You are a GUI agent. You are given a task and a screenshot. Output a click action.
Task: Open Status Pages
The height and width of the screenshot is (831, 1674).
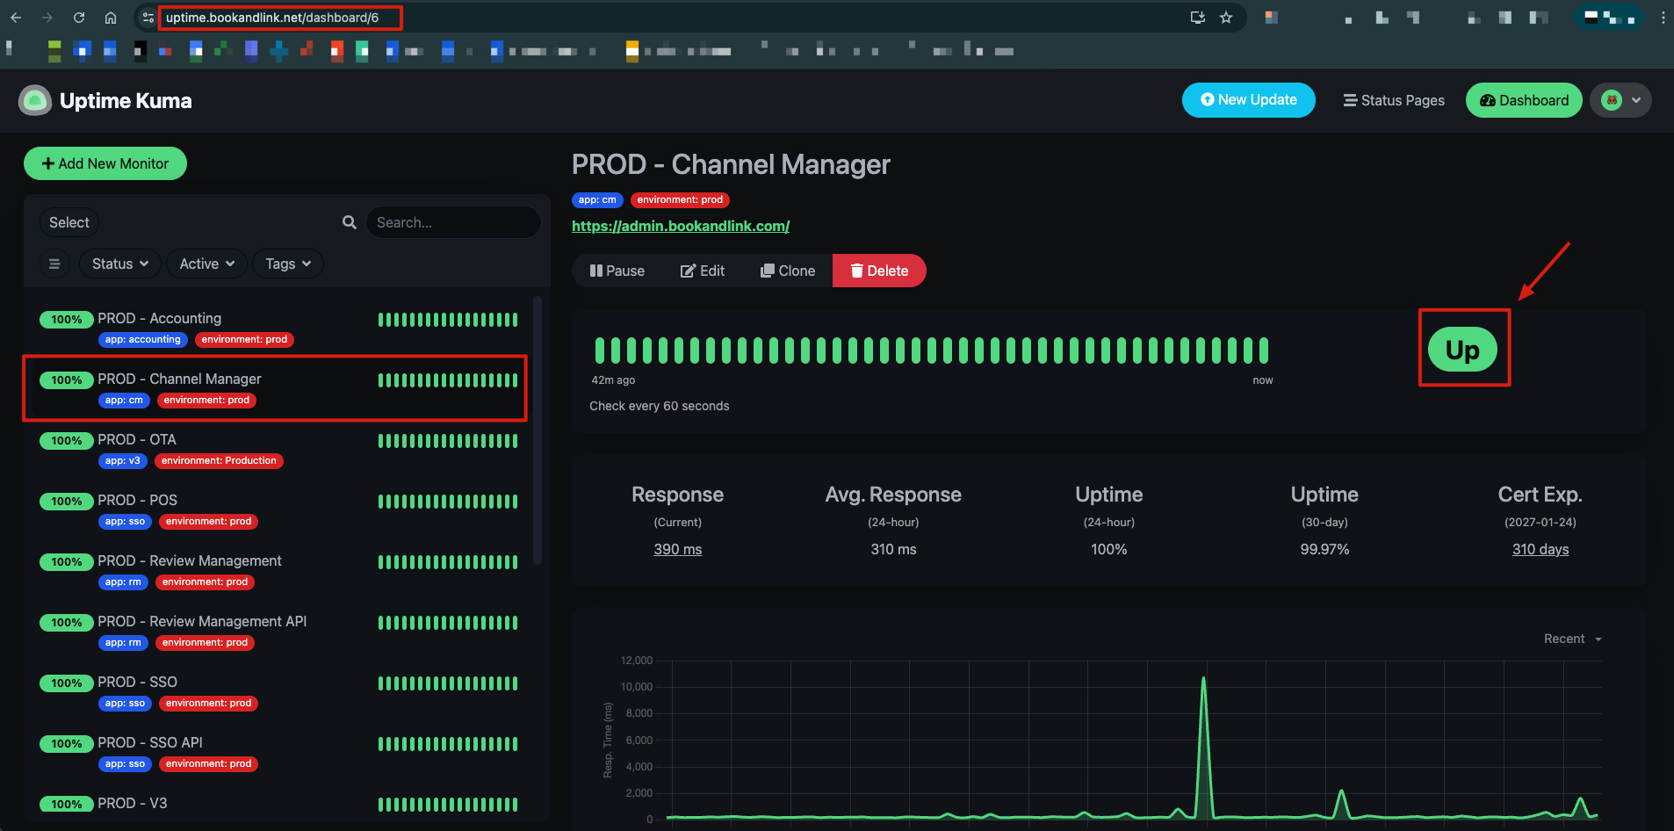(1394, 100)
